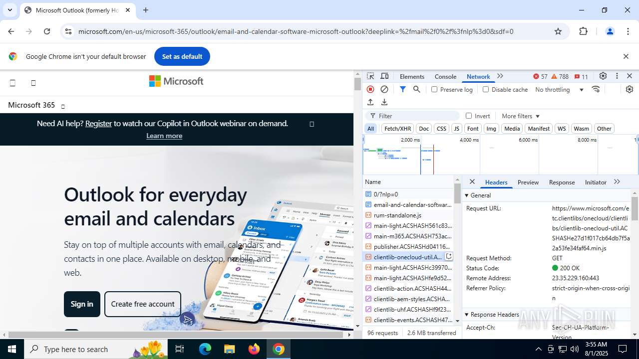Click the 57 errors counter

[540, 76]
